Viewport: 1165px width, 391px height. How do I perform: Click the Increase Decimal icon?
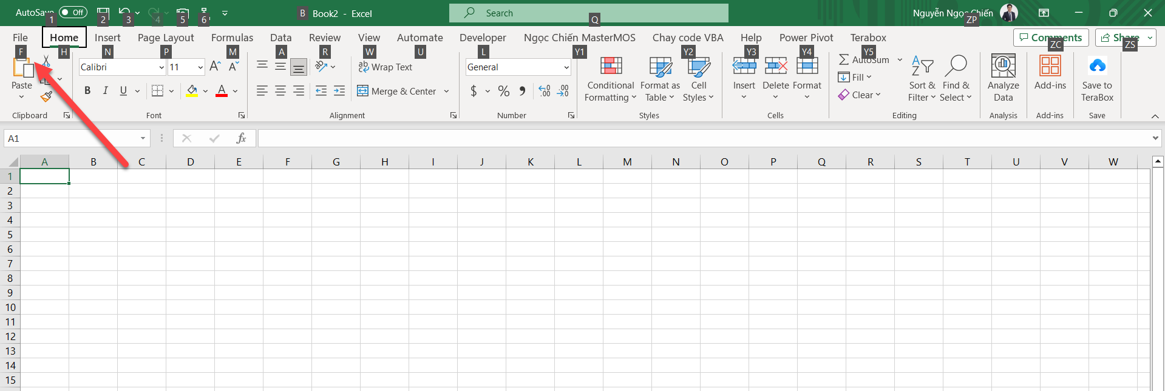[545, 91]
